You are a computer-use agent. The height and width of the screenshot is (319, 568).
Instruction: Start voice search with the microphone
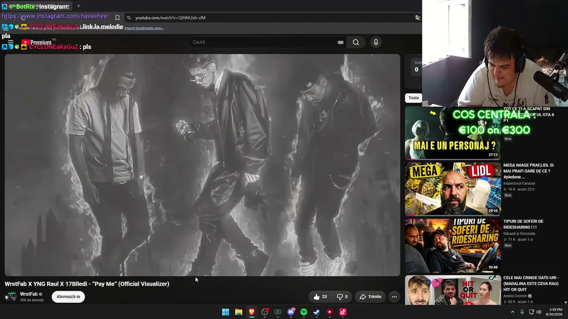coord(376,42)
